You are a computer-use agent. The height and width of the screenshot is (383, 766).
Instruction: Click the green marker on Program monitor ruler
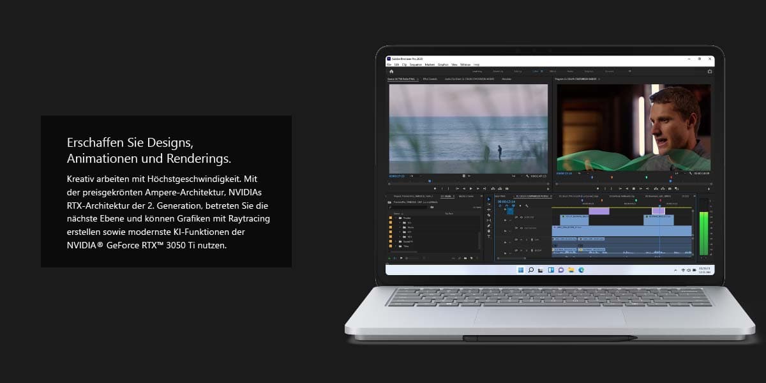coord(646,177)
